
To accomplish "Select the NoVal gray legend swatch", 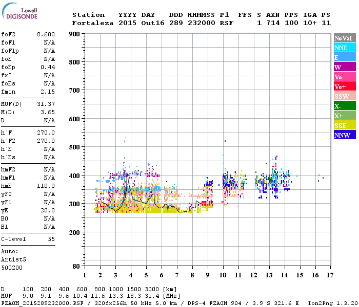I will coord(345,38).
